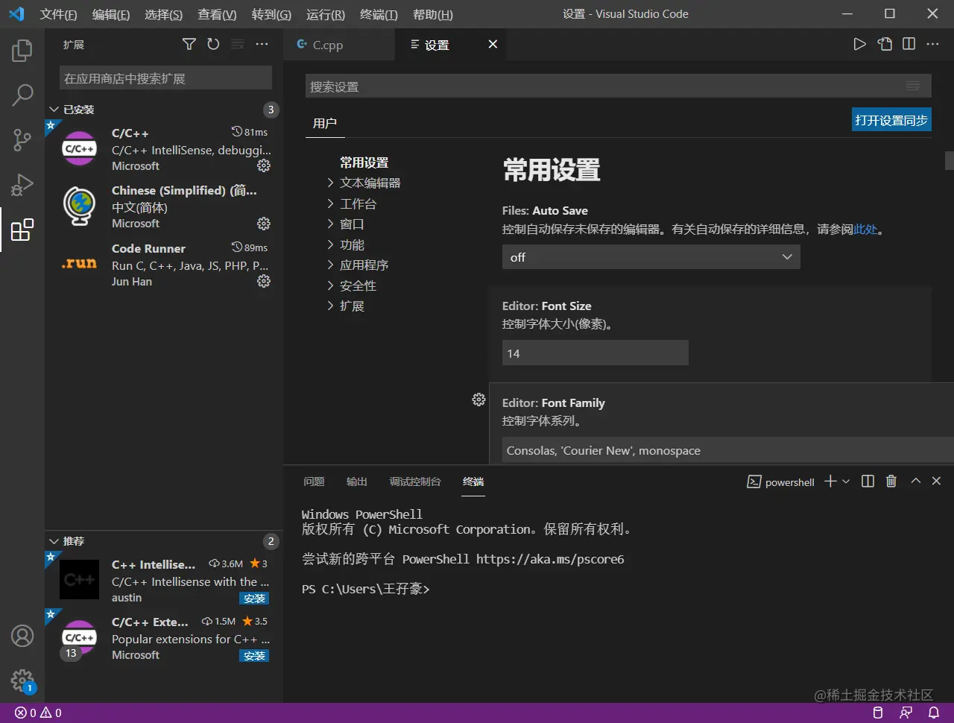Click the 在应用商店中搜索扩展 search box
Image resolution: width=954 pixels, height=723 pixels.
[165, 78]
